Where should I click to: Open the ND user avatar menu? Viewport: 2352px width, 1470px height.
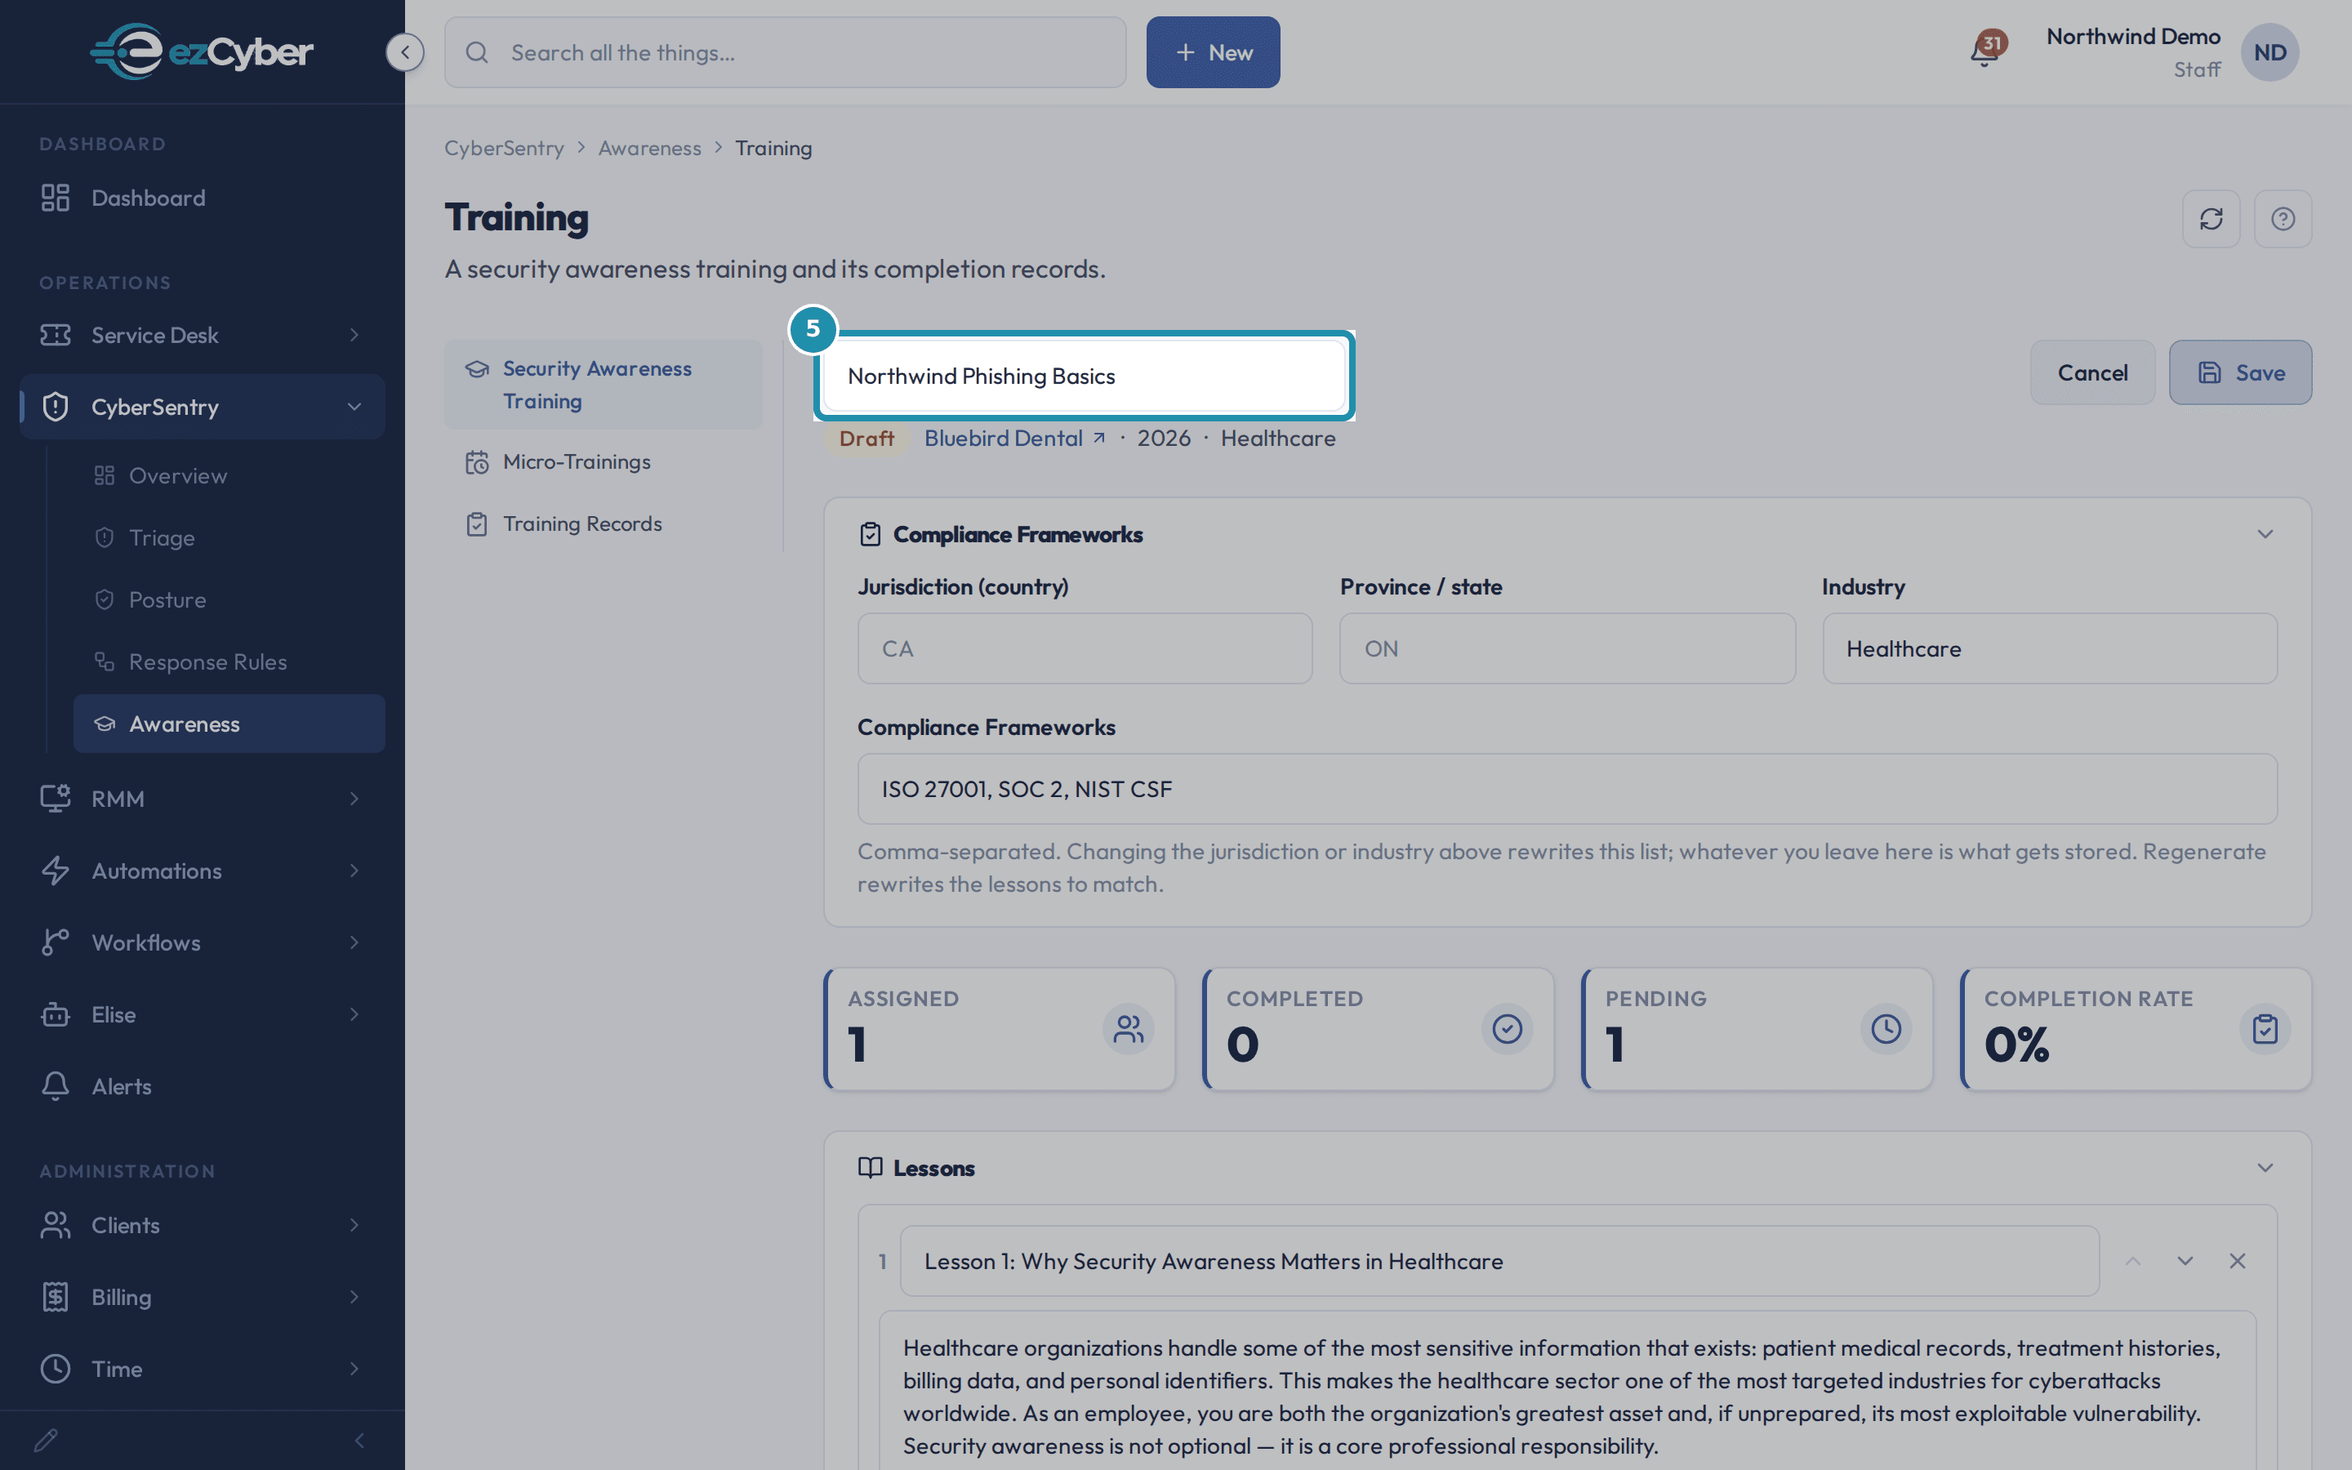click(2270, 52)
